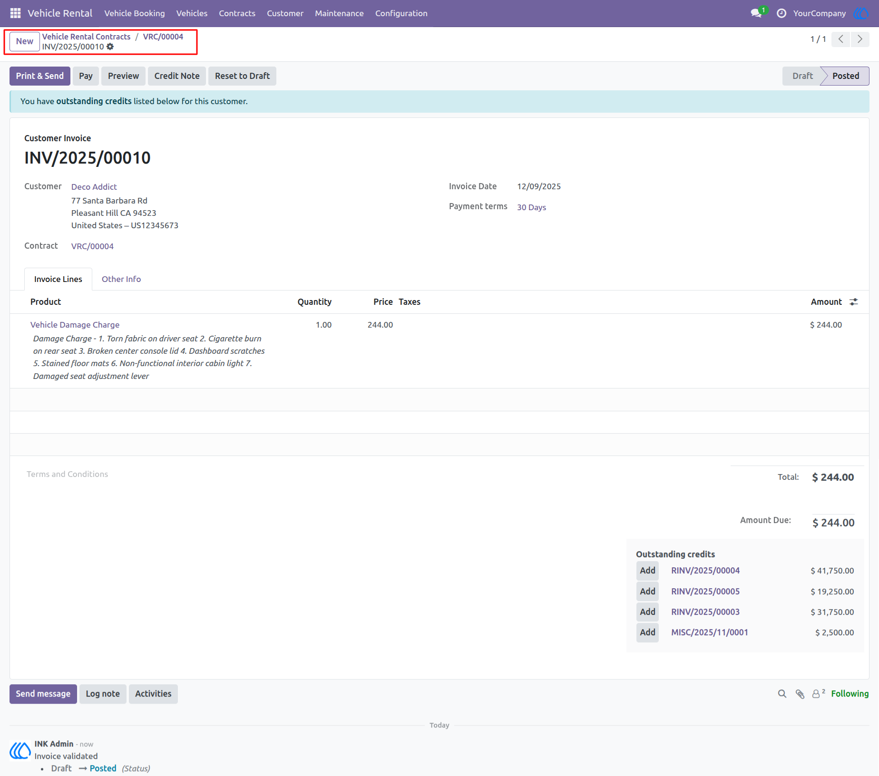Open the Vehicle Booking menu
The image size is (879, 776).
(x=135, y=13)
